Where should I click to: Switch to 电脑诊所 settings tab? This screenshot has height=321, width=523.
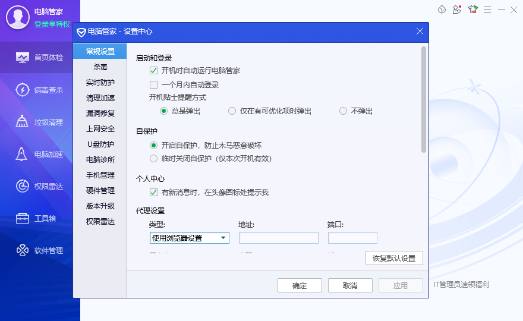point(100,159)
